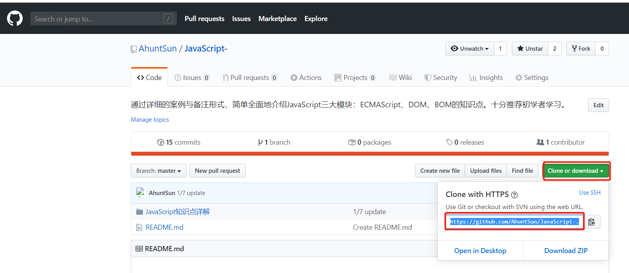This screenshot has height=273, width=629.
Task: Click Open in Desktop
Action: click(x=480, y=251)
